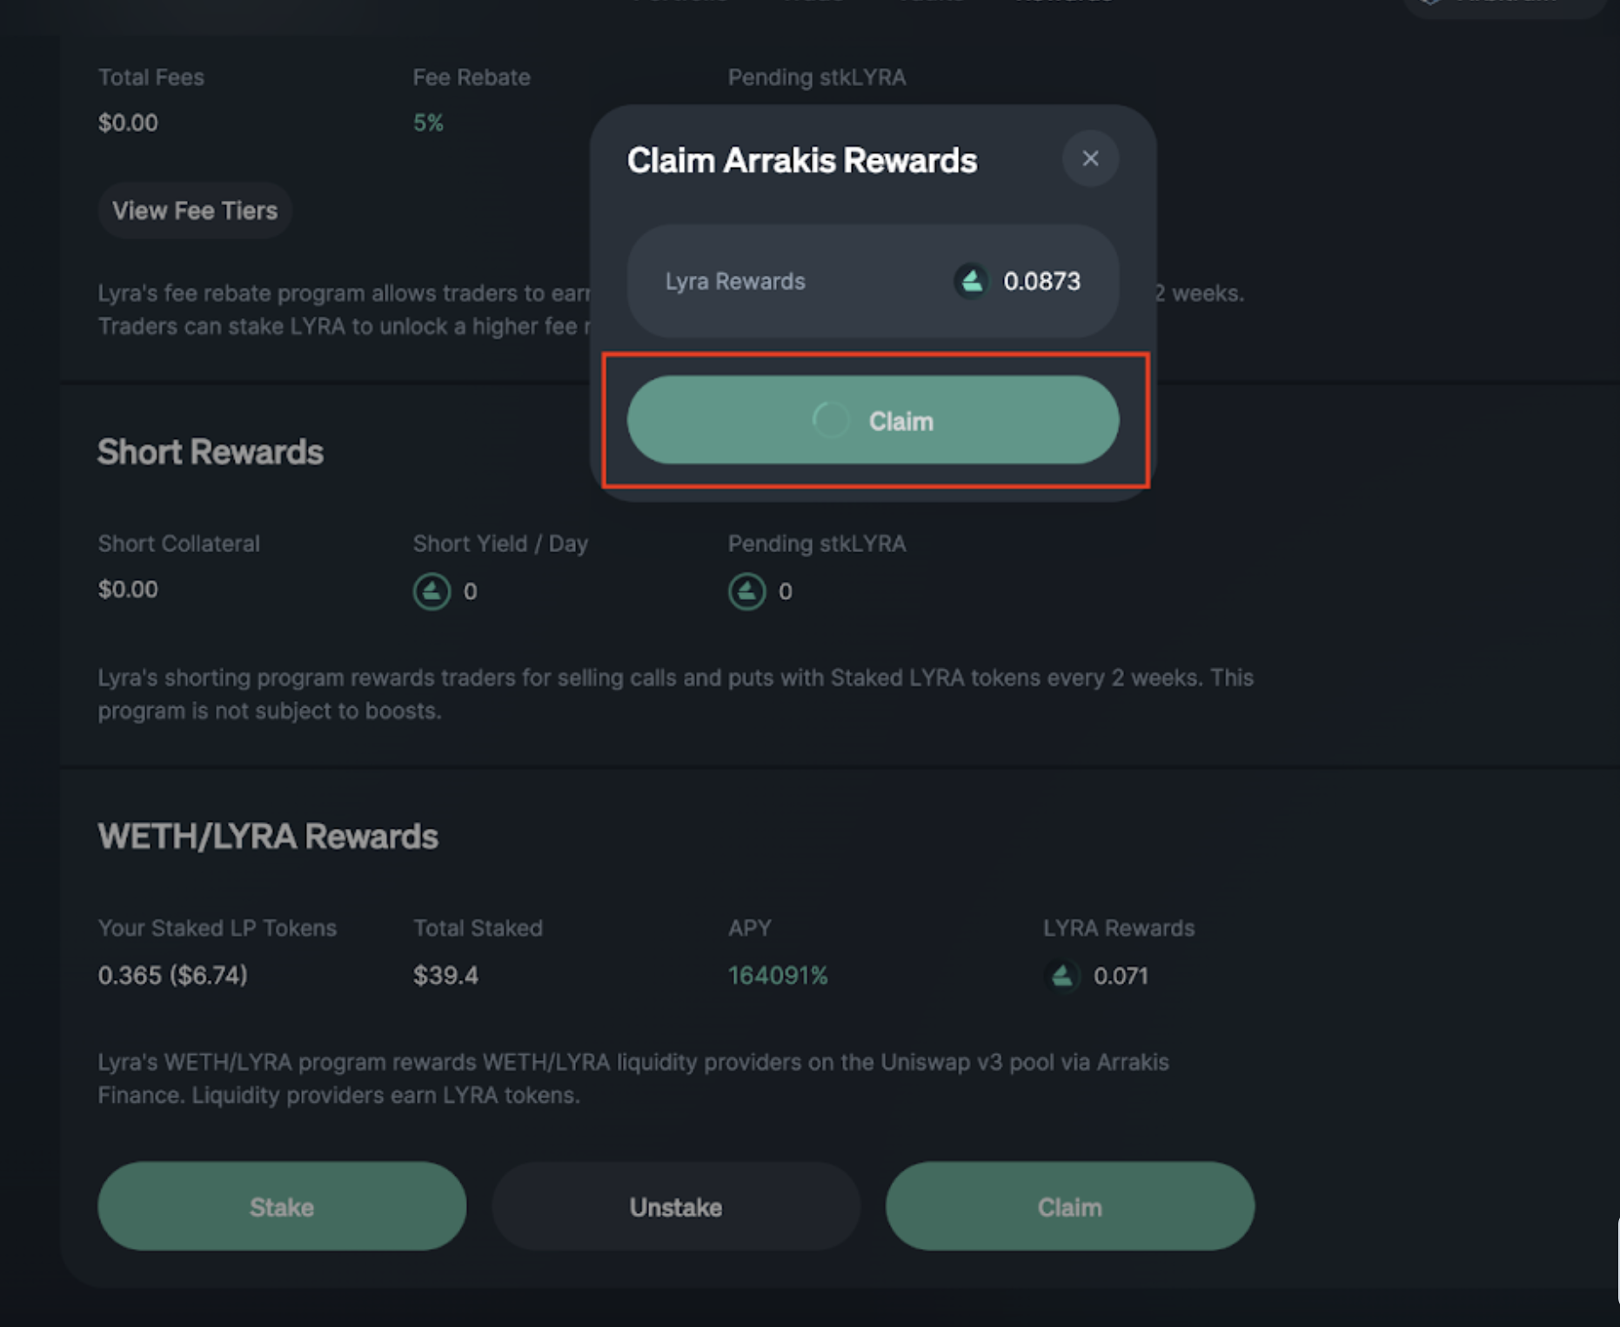Click the Lyra icon next to 0.071 rewards
The image size is (1620, 1327).
coord(1061,976)
